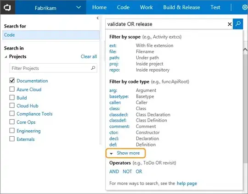The width and height of the screenshot is (248, 194).
Task: Open the help page link
Action: [x=187, y=183]
